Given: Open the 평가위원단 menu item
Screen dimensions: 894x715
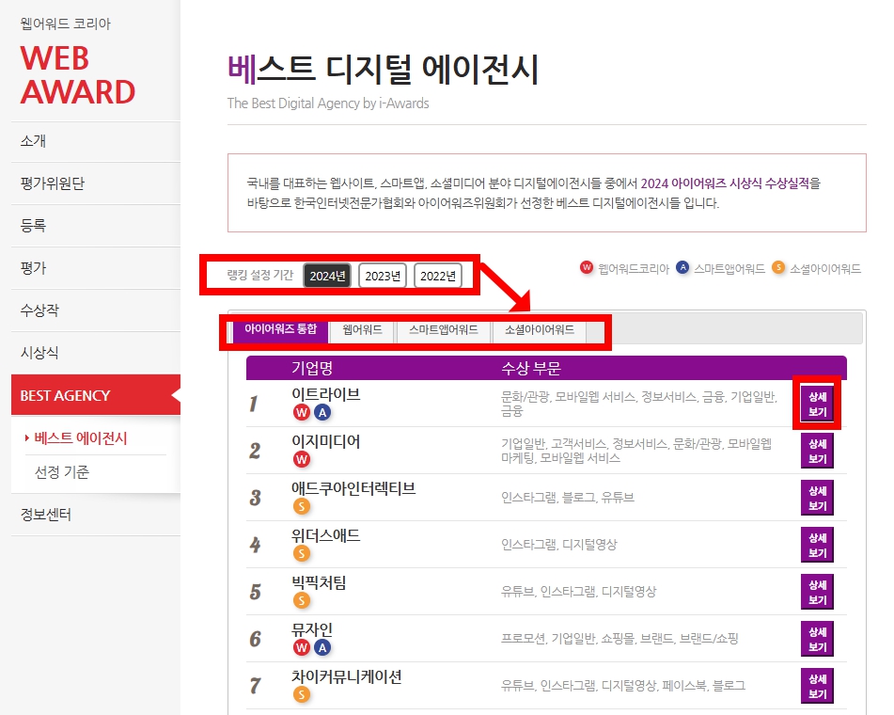Looking at the screenshot, I should 96,183.
